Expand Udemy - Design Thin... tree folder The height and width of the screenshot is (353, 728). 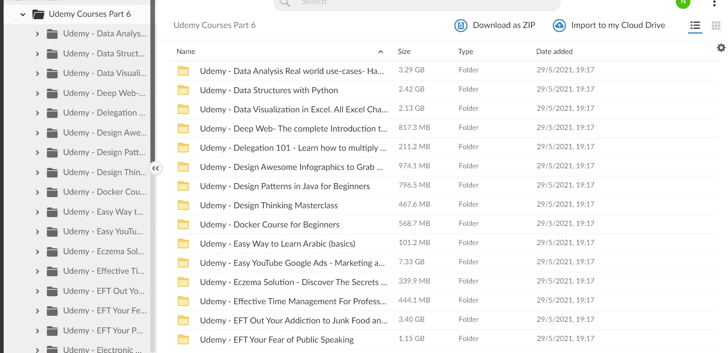[x=37, y=173]
